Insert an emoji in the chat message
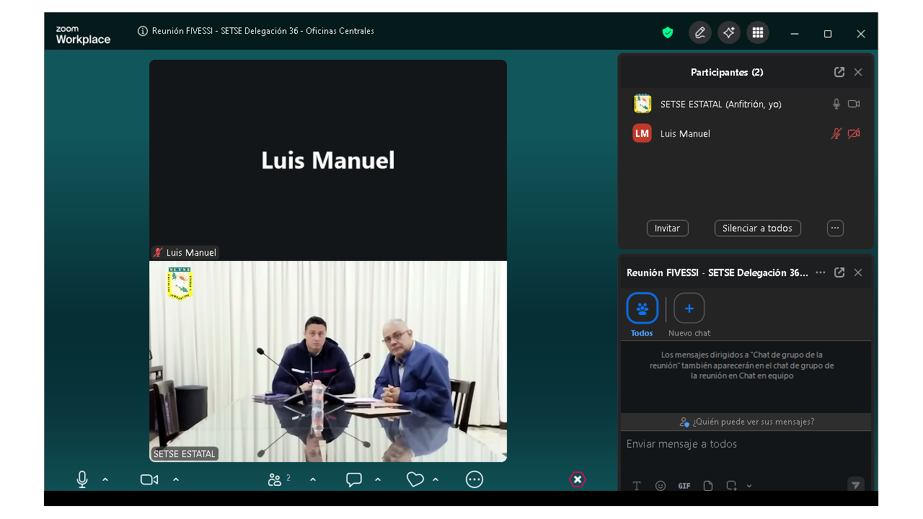This screenshot has width=923, height=519. [661, 486]
